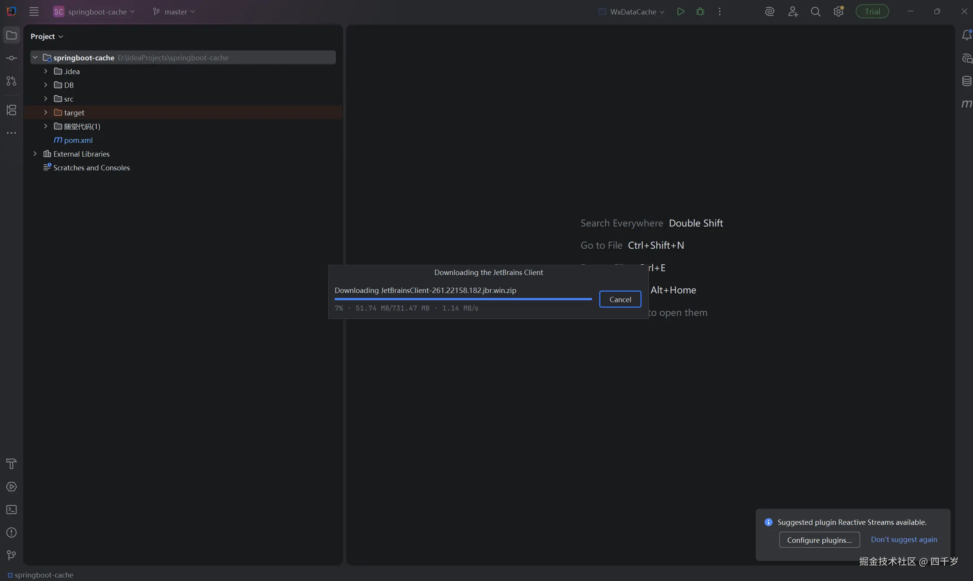Expand the src folder
This screenshot has width=973, height=581.
tap(45, 99)
